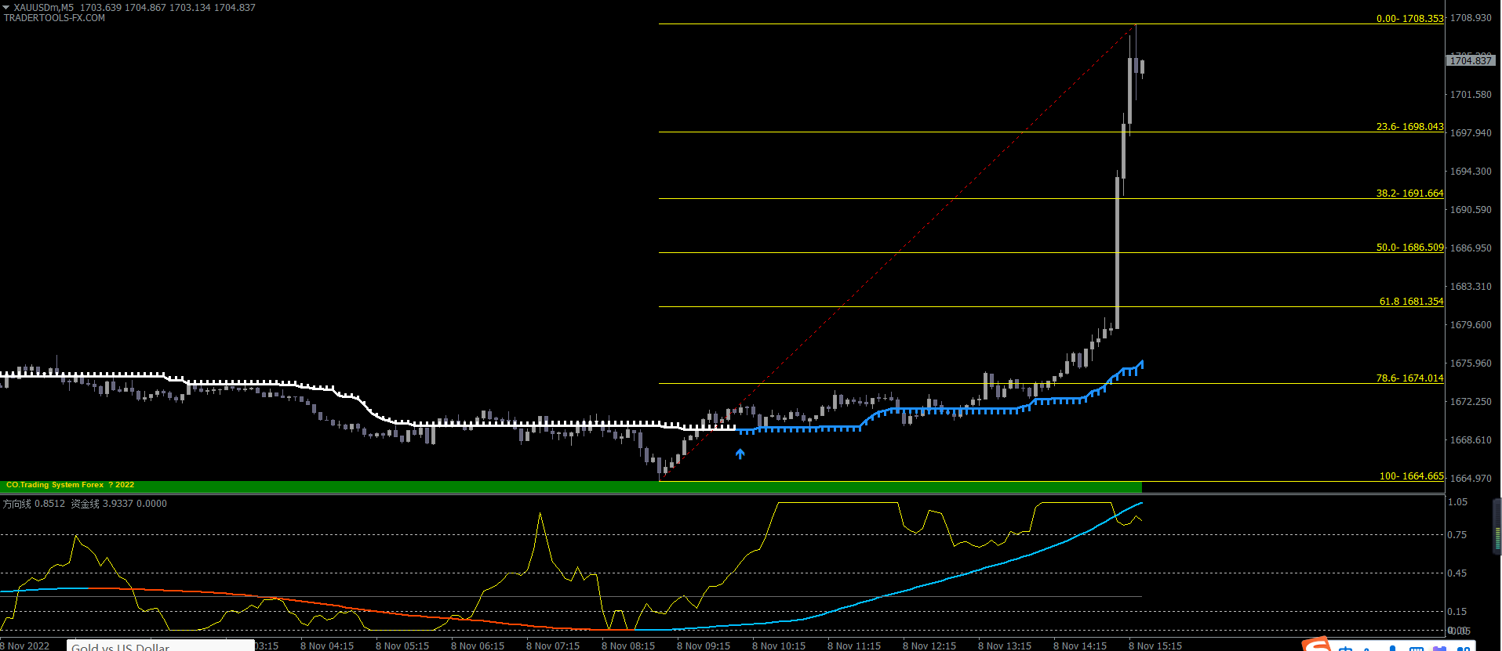Open the chart menu triangle beside XAUUSDm,M5

[6, 7]
